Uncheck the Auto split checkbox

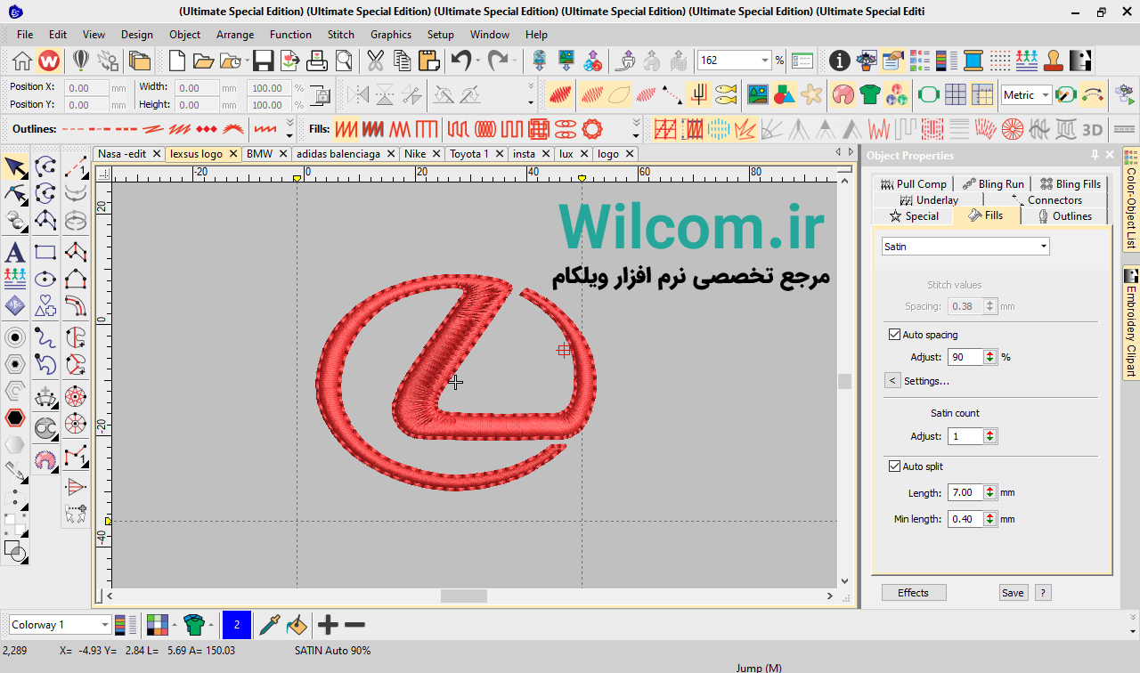click(x=895, y=466)
